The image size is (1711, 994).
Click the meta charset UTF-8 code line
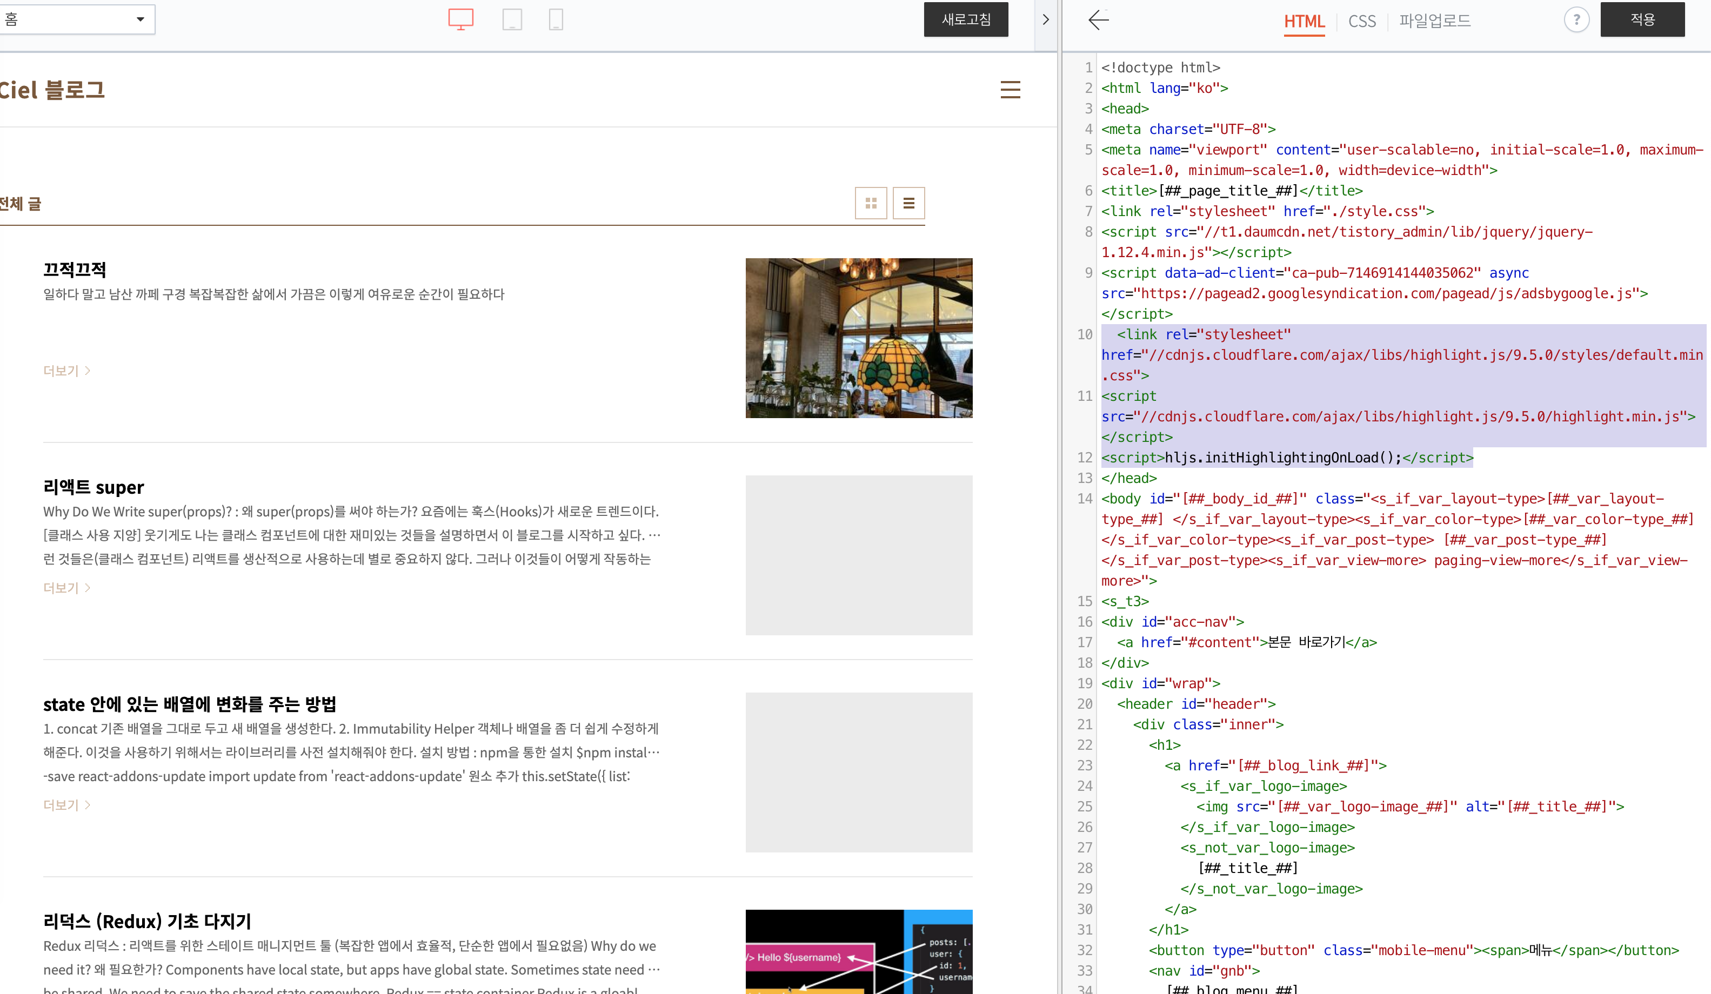point(1188,129)
